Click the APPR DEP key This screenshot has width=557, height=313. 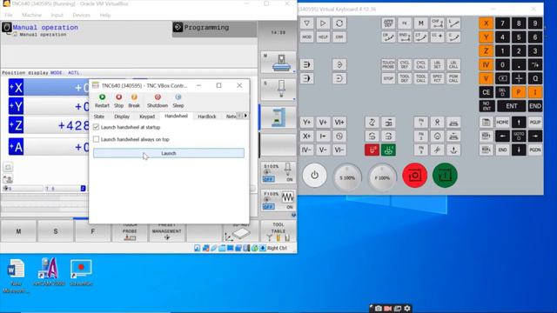[388, 23]
